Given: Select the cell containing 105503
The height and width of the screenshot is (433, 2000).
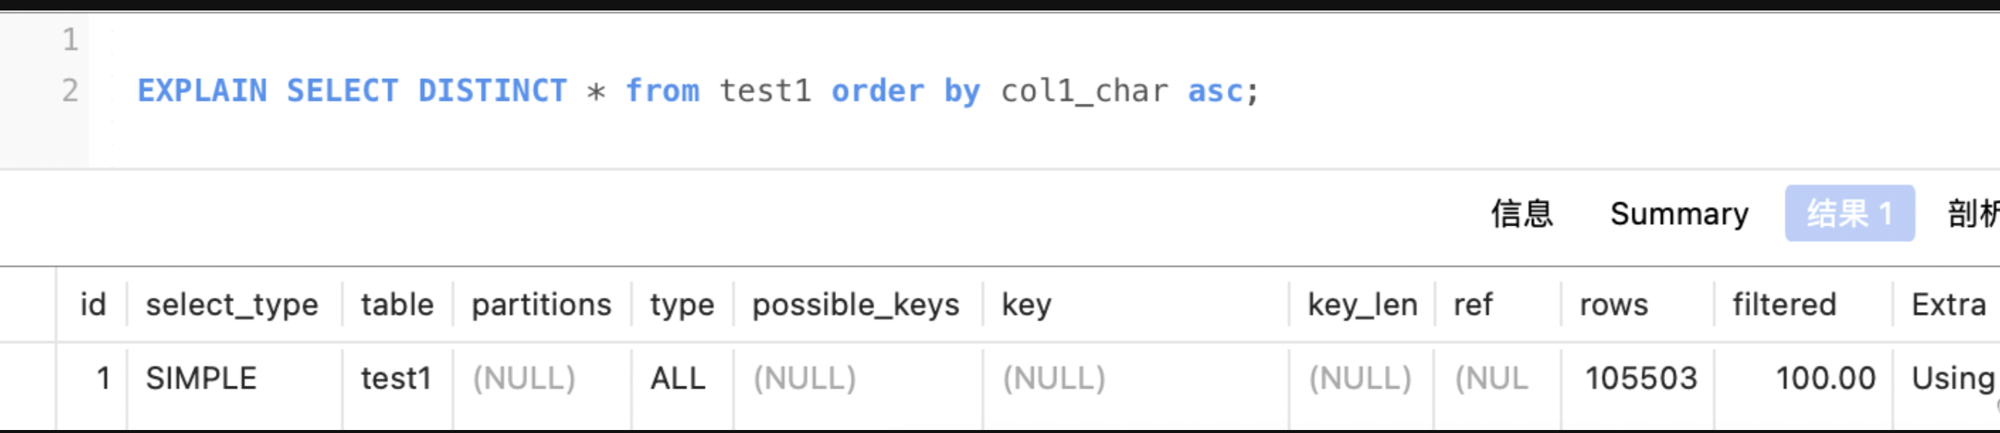Looking at the screenshot, I should [1640, 379].
